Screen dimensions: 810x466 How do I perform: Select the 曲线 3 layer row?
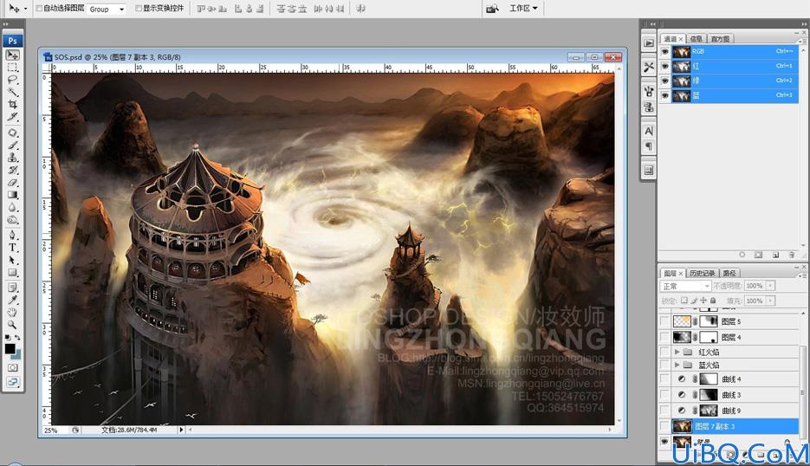click(729, 395)
